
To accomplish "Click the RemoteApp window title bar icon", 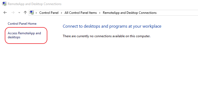I will tap(4, 4).
